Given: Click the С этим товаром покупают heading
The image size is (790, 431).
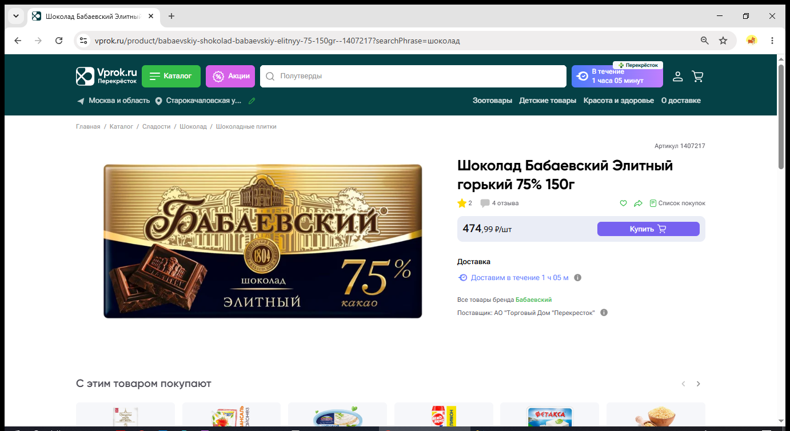Looking at the screenshot, I should 143,384.
